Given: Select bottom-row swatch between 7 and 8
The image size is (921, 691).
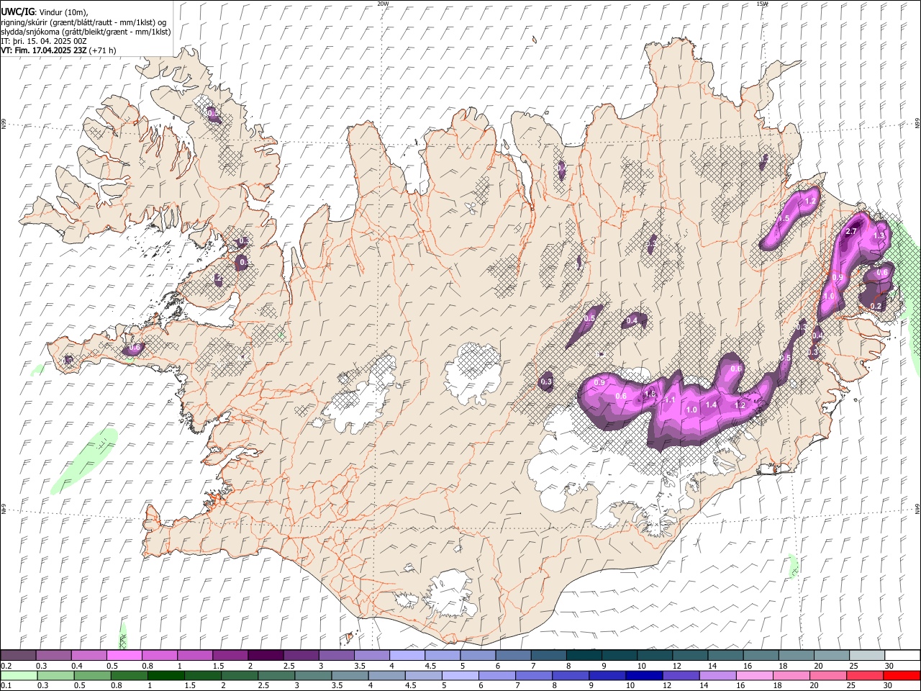Looking at the screenshot, I should tap(535, 675).
